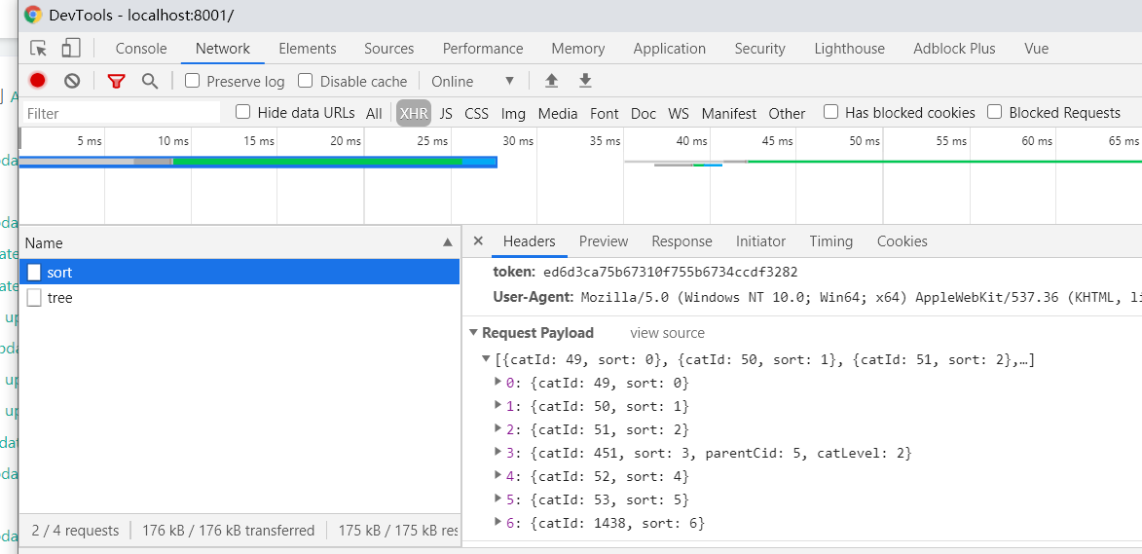This screenshot has height=554, width=1142.
Task: Select the sort request row
Action: pos(239,273)
